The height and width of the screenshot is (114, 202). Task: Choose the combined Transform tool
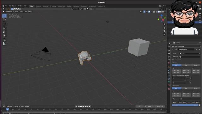point(4,35)
